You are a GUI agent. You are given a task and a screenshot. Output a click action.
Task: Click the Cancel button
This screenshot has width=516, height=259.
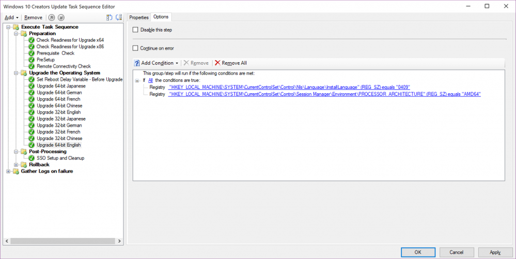pyautogui.click(x=457, y=252)
